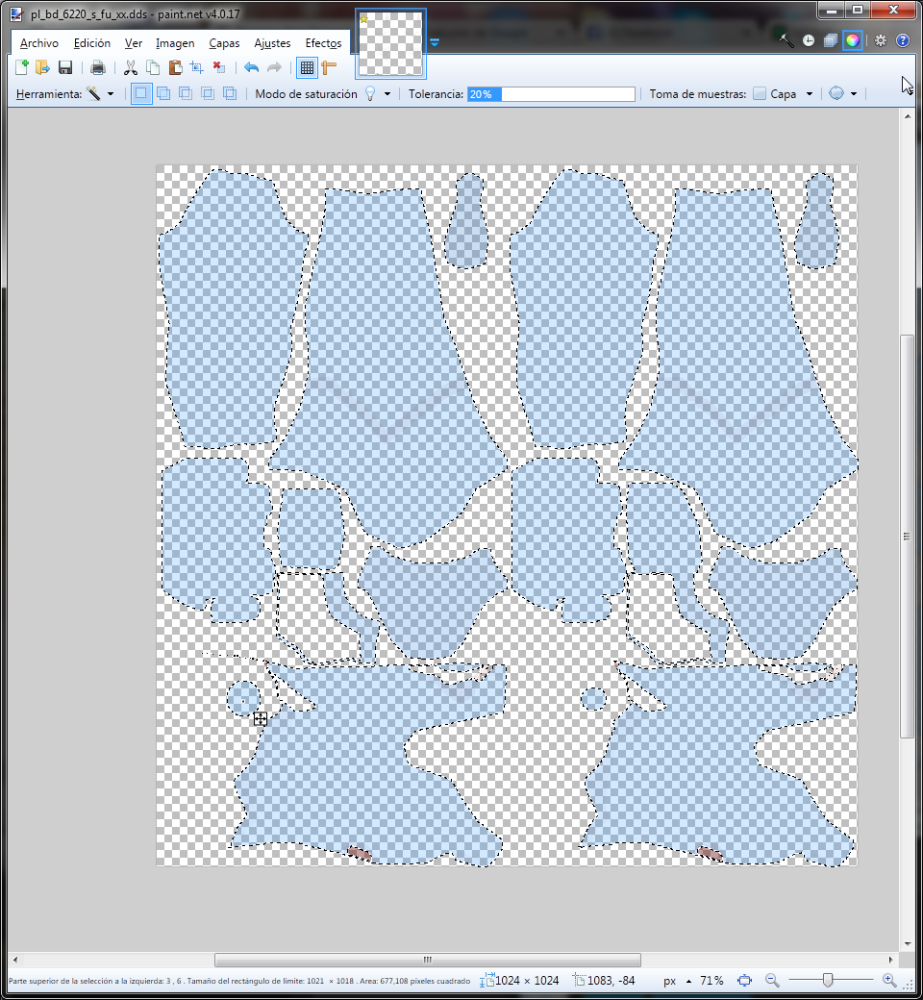The width and height of the screenshot is (923, 1000).
Task: Click the Cut scissors icon
Action: point(131,67)
